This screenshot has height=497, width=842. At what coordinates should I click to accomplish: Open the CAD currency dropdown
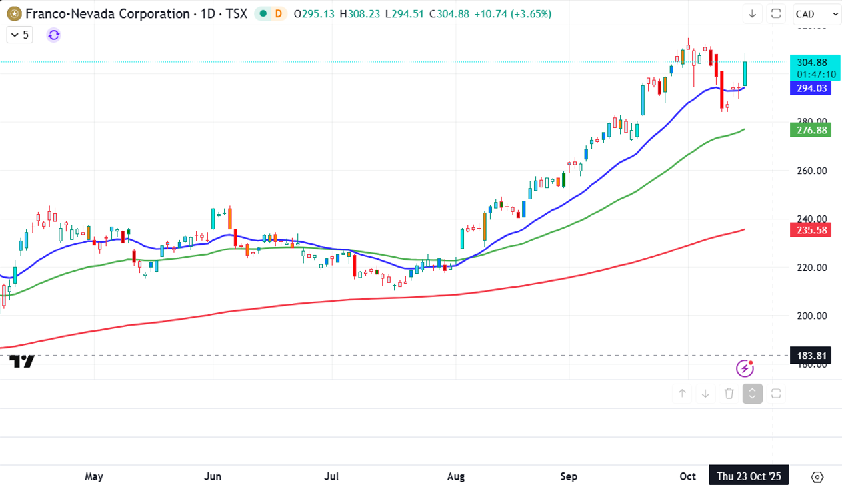(x=817, y=14)
